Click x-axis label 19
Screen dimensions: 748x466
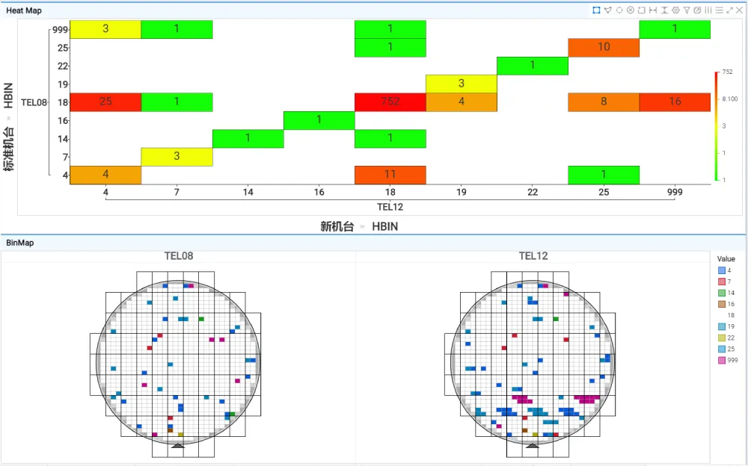462,192
